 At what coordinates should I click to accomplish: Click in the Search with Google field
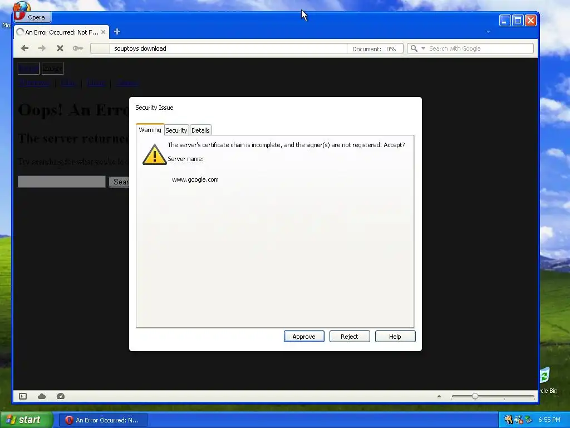[480, 48]
